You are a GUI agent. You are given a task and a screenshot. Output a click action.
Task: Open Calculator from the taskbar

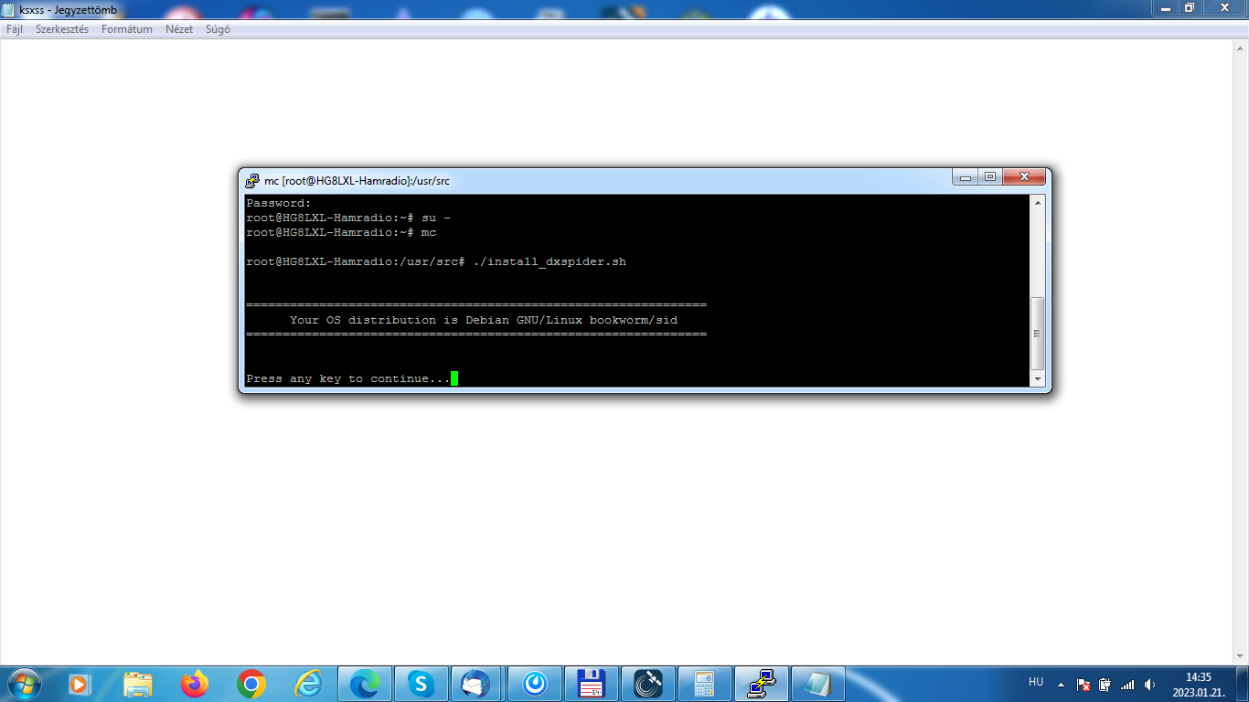pos(705,683)
